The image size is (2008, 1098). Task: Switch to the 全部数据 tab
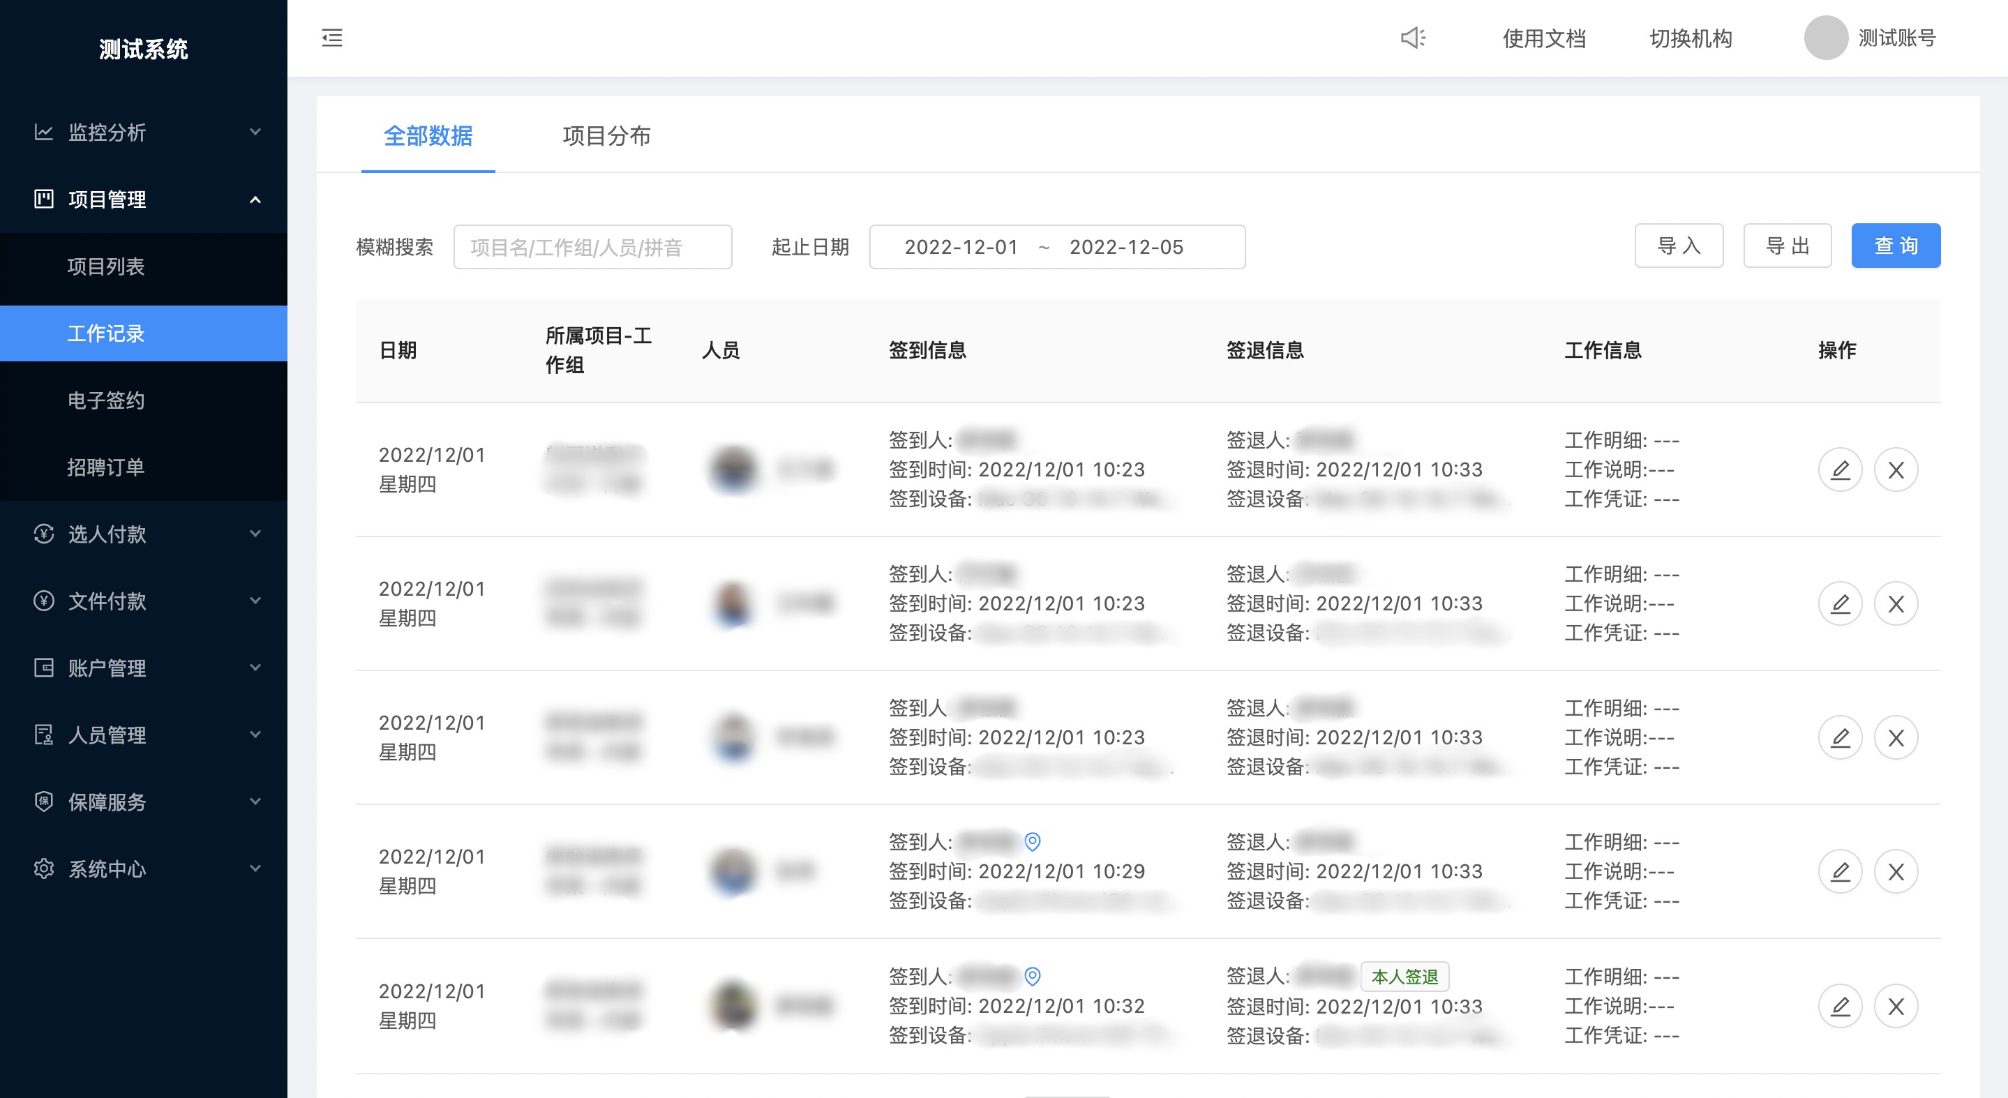point(428,136)
